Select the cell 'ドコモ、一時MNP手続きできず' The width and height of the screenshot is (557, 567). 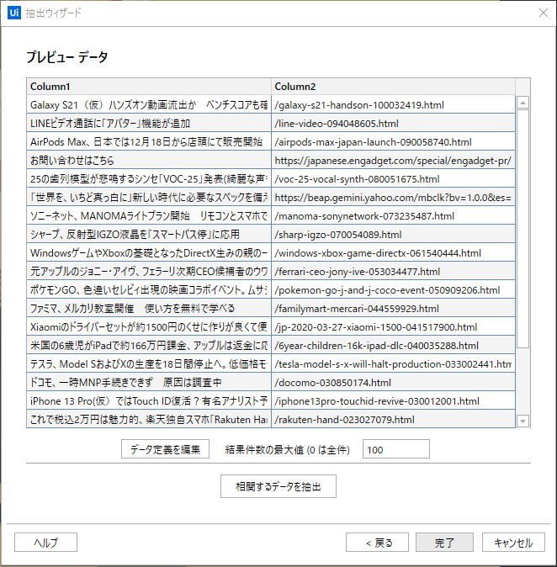click(149, 382)
